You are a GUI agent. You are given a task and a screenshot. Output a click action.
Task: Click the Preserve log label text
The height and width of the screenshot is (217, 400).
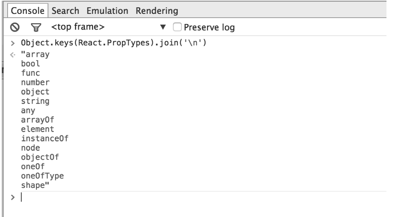point(209,27)
